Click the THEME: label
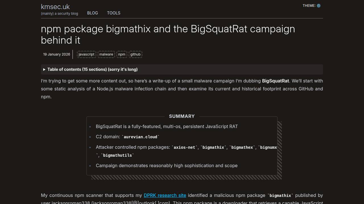364x204 pixels. [x=309, y=6]
